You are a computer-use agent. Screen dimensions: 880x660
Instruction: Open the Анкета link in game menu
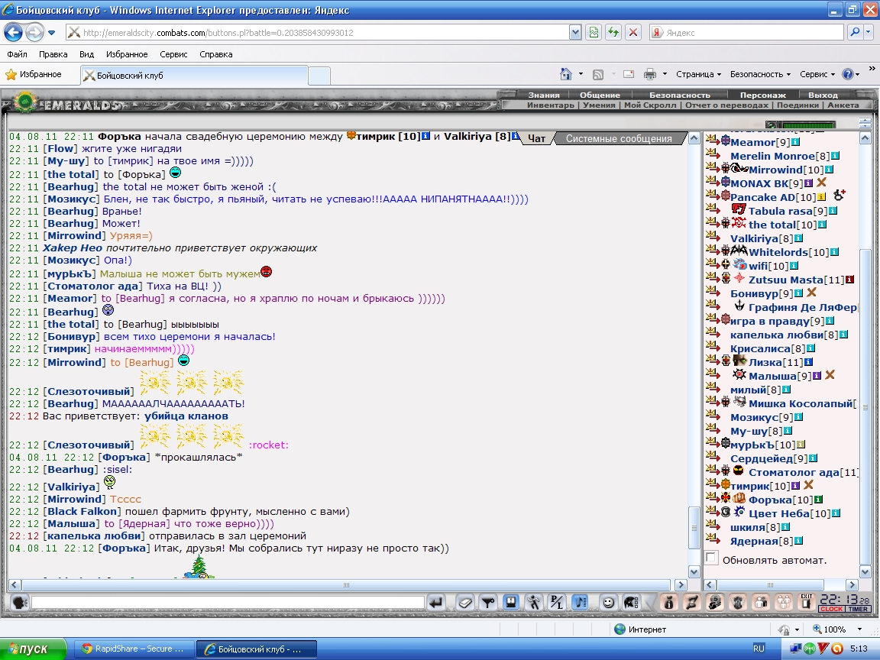[x=843, y=105]
